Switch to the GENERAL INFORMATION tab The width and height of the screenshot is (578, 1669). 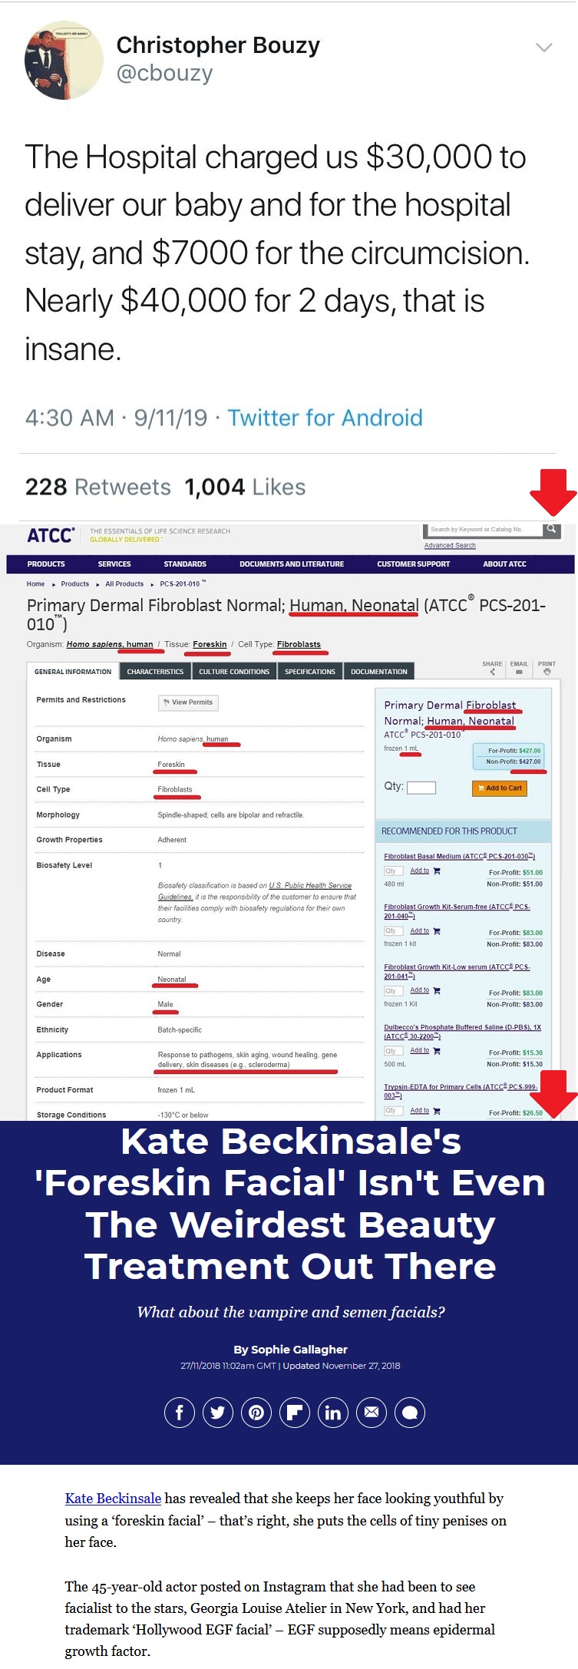click(x=73, y=672)
